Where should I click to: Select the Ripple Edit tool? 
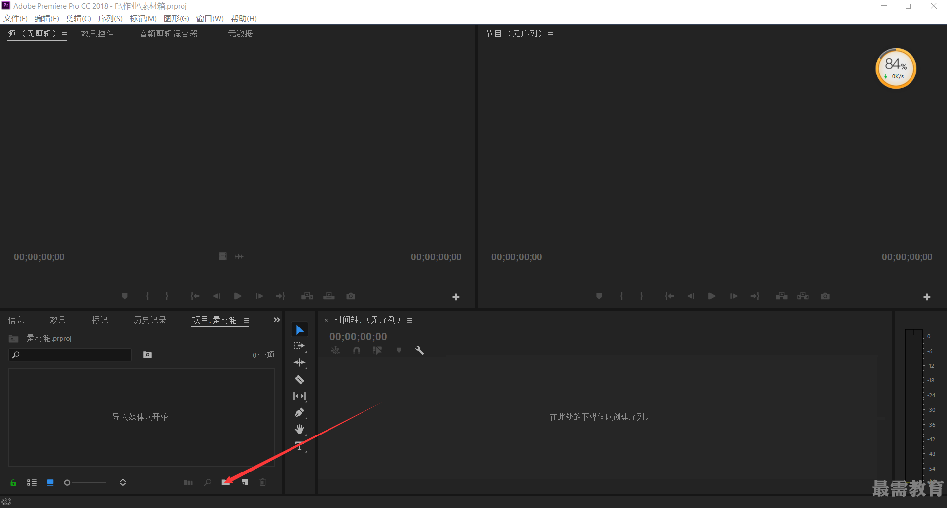299,363
